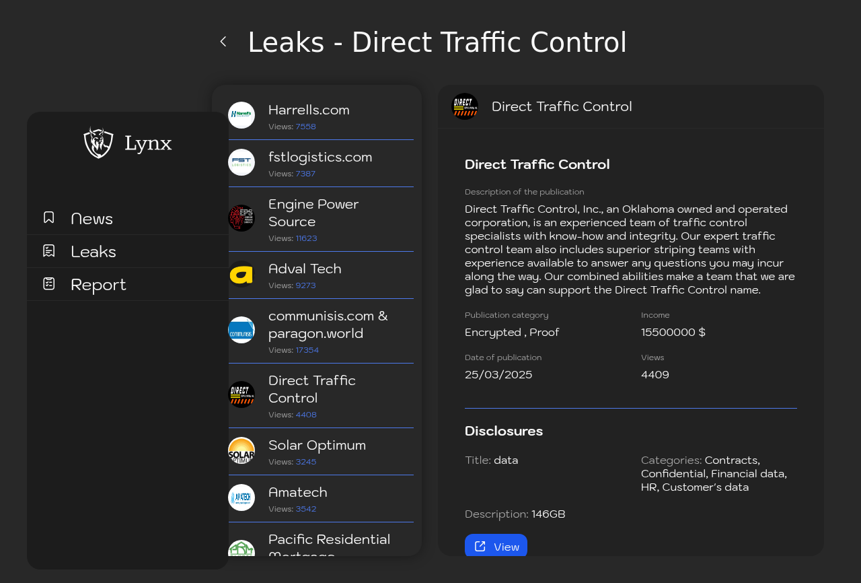Click the Report checklist icon
The image size is (861, 583).
point(49,283)
